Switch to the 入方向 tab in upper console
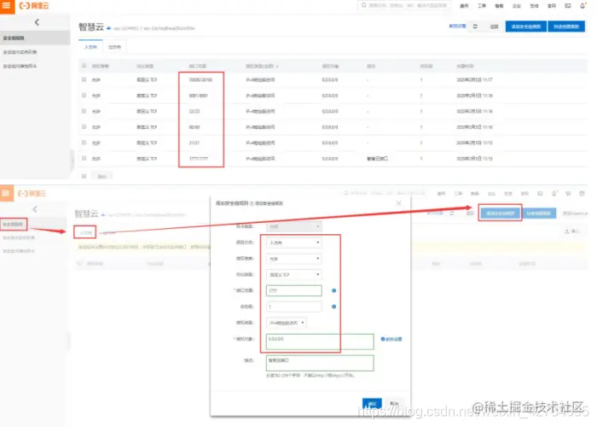Screen dimensions: 597x427 coord(90,47)
